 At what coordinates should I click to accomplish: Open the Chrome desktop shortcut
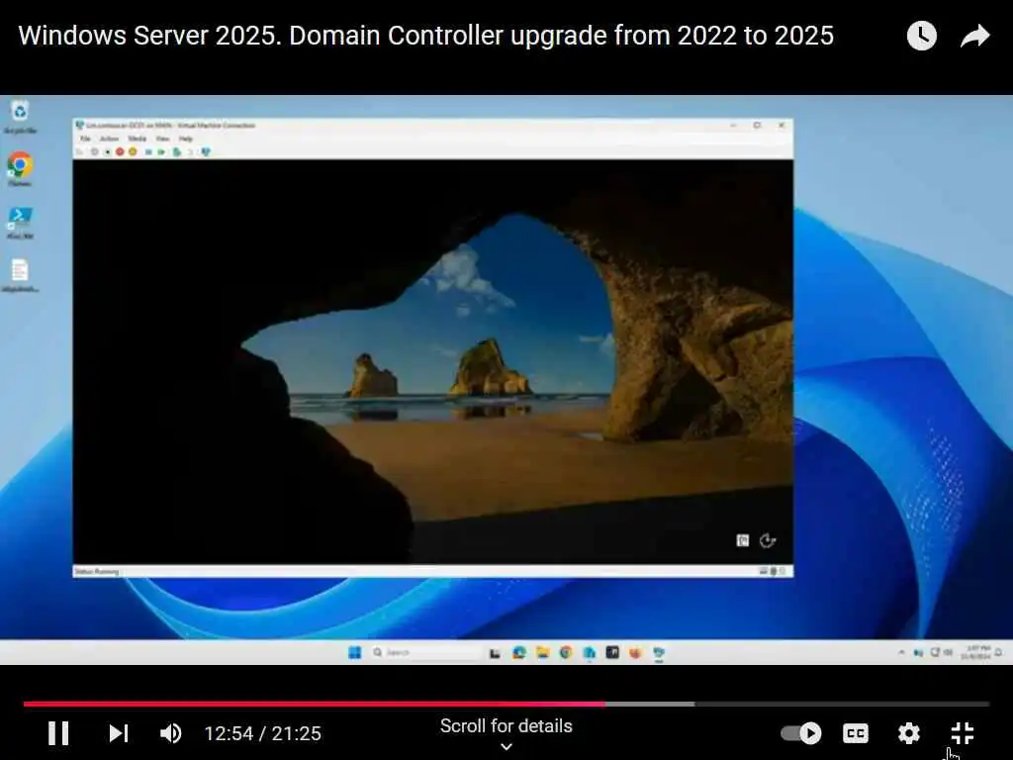coord(20,169)
